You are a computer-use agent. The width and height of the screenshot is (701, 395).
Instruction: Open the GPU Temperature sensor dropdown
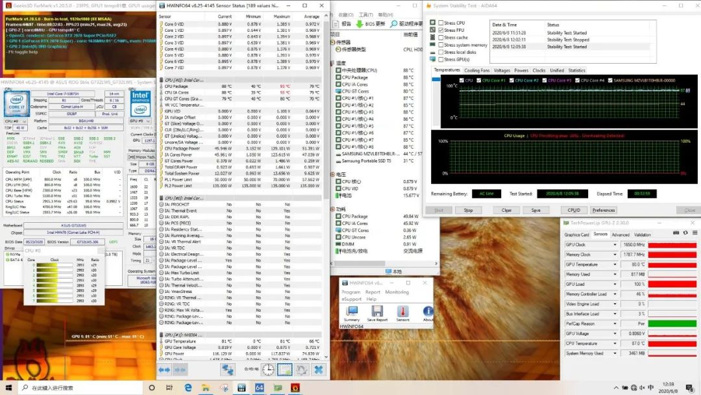(615, 264)
